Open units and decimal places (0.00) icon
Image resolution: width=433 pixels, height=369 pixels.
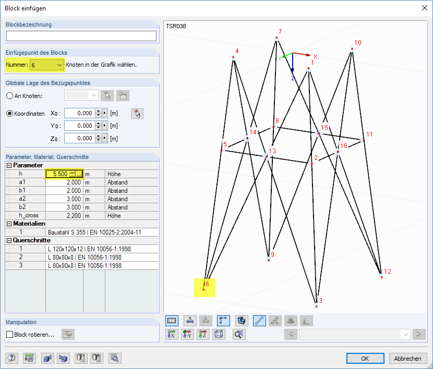[x=29, y=358]
